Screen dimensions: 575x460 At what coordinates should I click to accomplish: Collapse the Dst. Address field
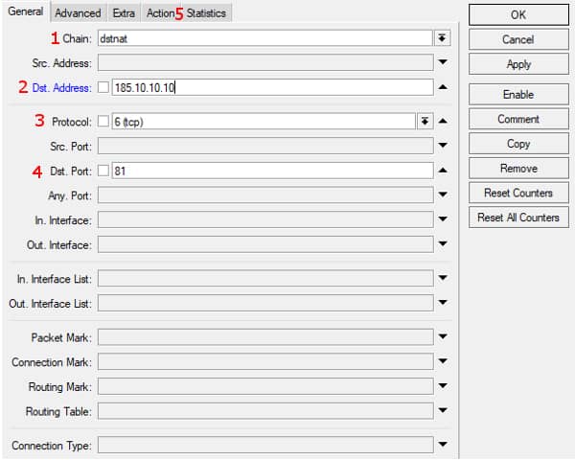coord(443,87)
